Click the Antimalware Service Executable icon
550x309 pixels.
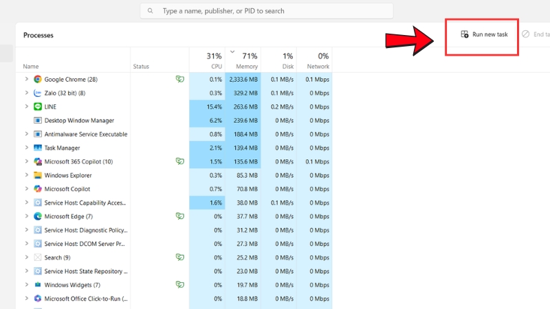(38, 134)
